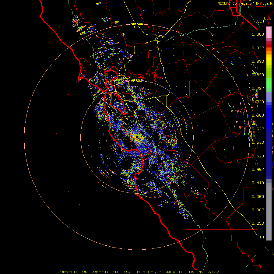Select the 0.253 scale value
The height and width of the screenshot is (274, 274).
258,223
